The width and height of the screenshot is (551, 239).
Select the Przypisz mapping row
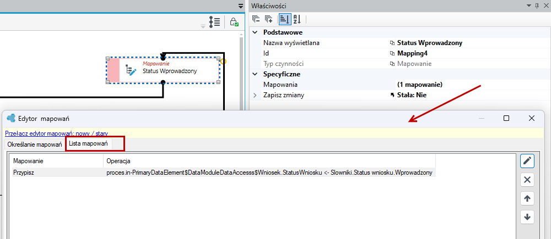[224, 173]
